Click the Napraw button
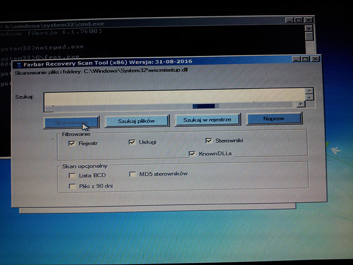The image size is (353, 265). click(274, 118)
